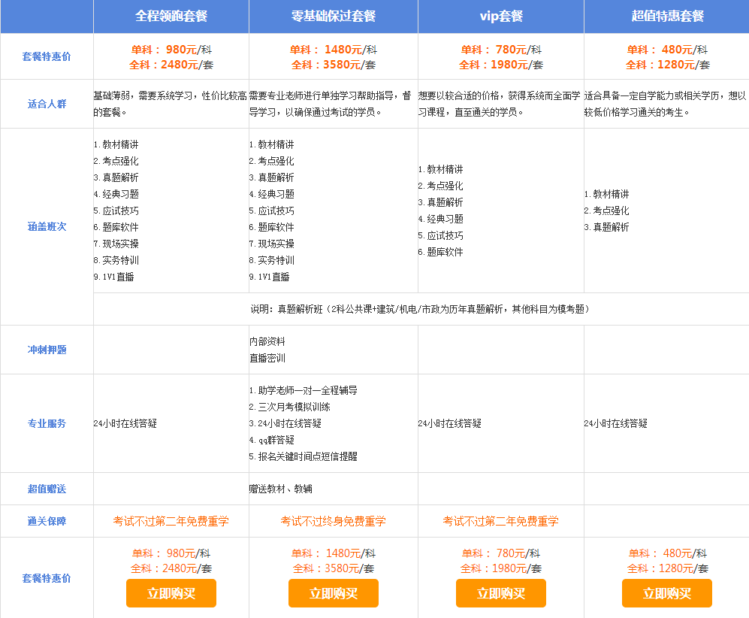749x618 pixels.
Task: Click the vip套餐 考试不过第二年免费重学 text
Action: pyautogui.click(x=500, y=521)
